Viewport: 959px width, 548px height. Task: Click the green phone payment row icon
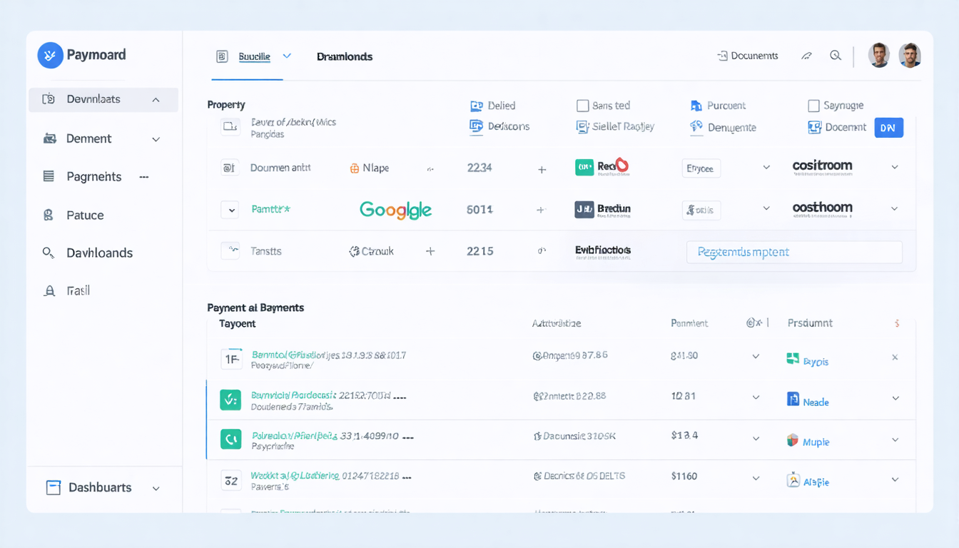pos(230,440)
